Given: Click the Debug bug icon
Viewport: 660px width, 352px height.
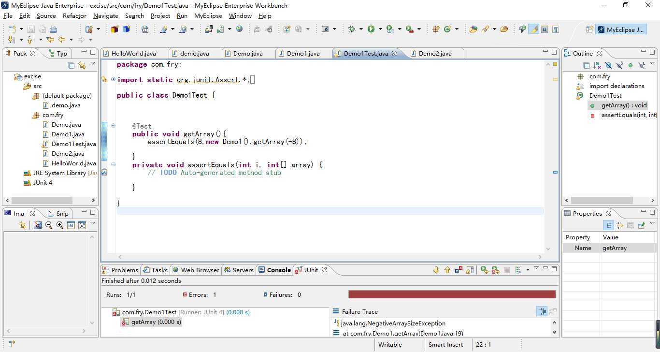Looking at the screenshot, I should click(x=351, y=29).
